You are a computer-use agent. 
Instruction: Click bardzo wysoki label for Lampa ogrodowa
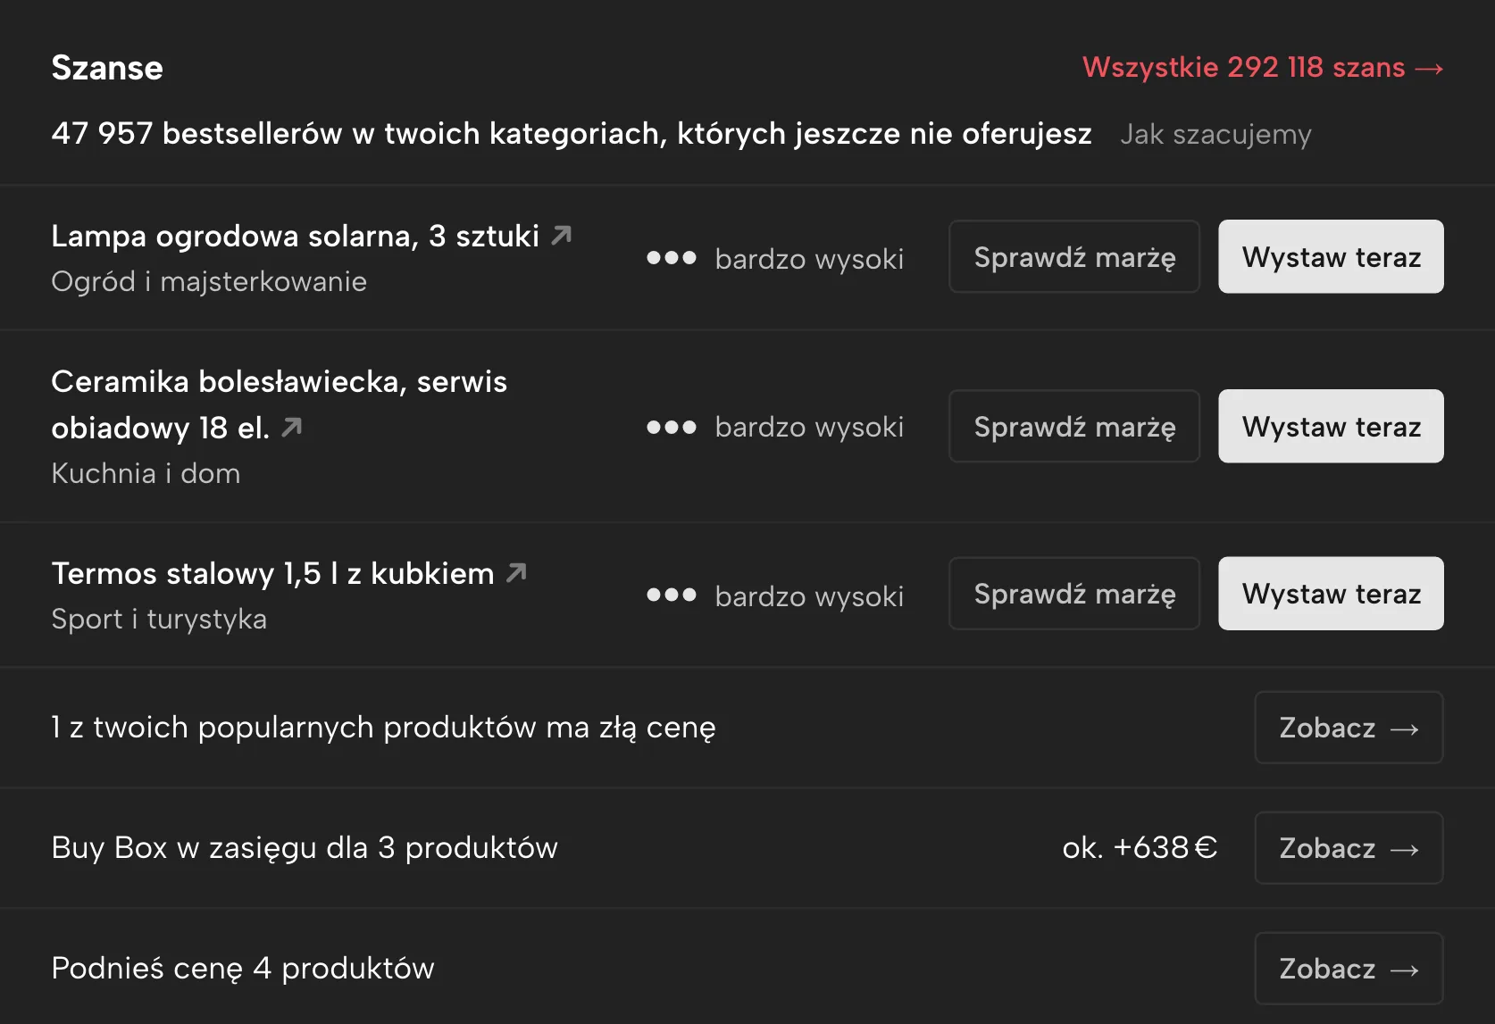(x=809, y=259)
